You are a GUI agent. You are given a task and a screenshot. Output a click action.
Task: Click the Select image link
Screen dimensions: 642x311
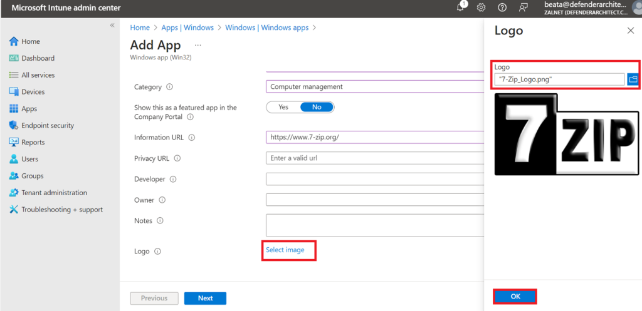tap(285, 250)
